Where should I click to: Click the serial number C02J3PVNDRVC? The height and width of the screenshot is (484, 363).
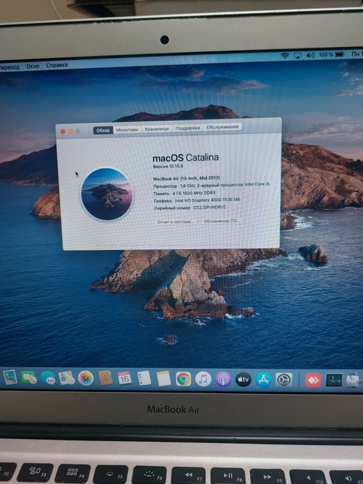pyautogui.click(x=210, y=207)
